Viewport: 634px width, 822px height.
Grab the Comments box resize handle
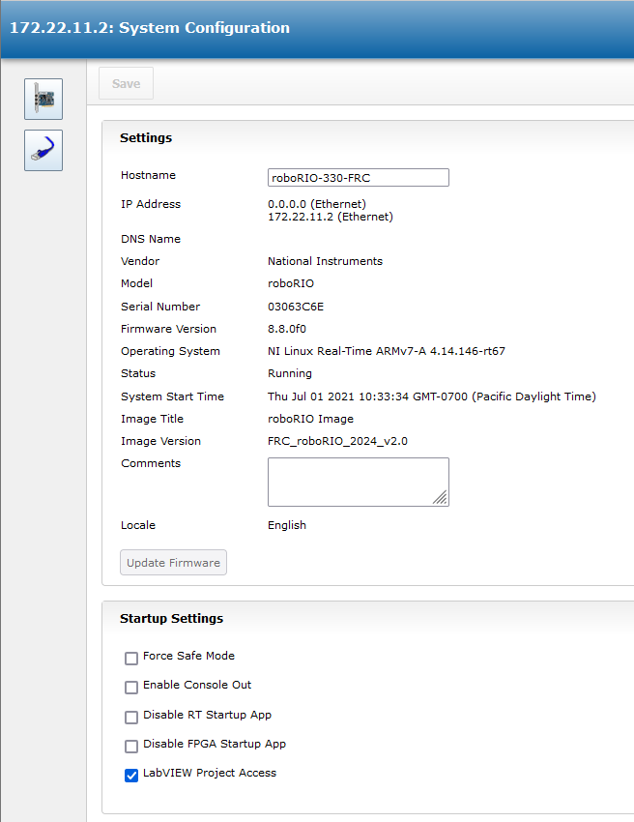pyautogui.click(x=440, y=497)
